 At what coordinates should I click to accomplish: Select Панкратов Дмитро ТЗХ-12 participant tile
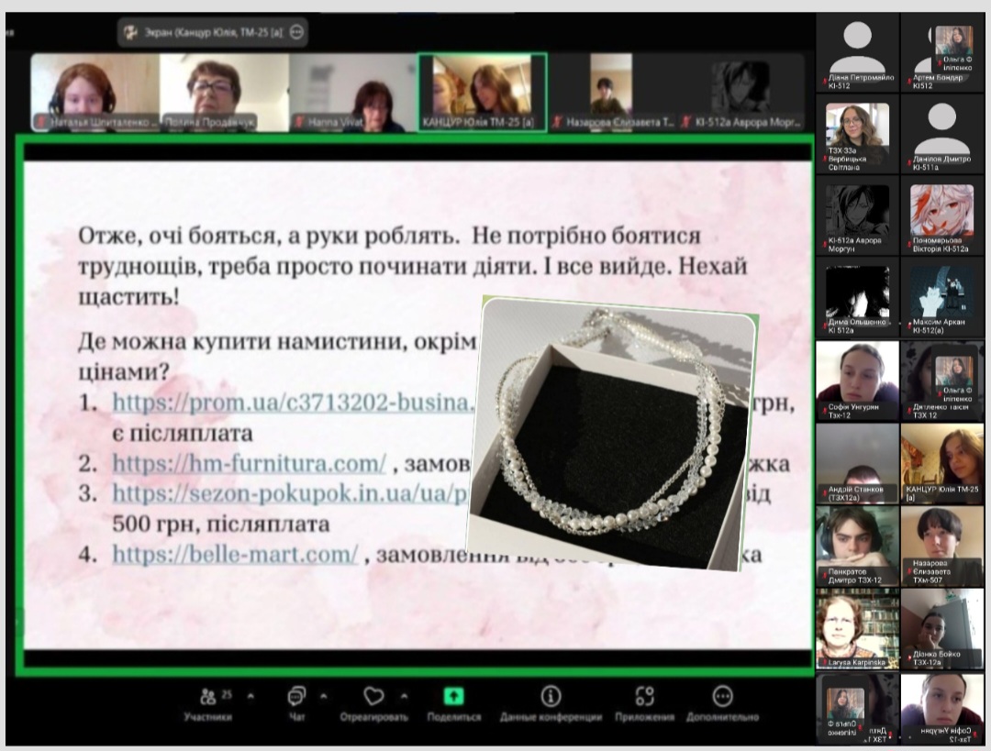[x=858, y=546]
